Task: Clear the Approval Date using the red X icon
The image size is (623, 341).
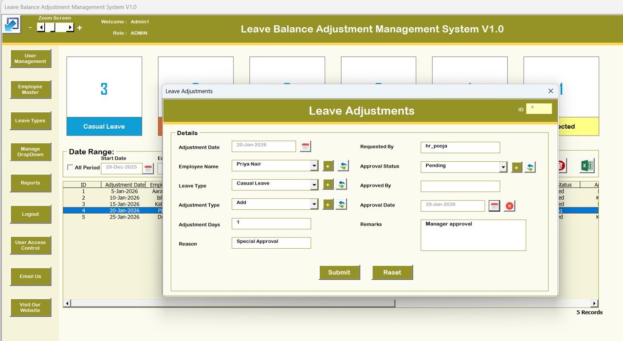Action: pos(510,206)
